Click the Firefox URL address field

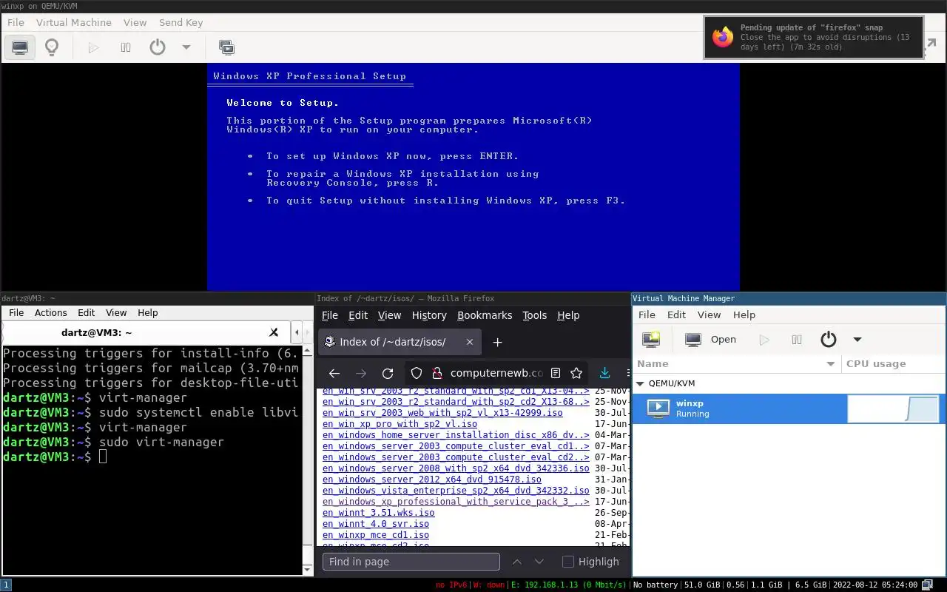[x=496, y=374]
